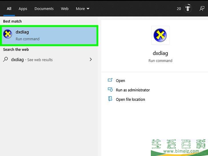Select the dxdiag Run command result
The width and height of the screenshot is (208, 156).
(x=49, y=35)
